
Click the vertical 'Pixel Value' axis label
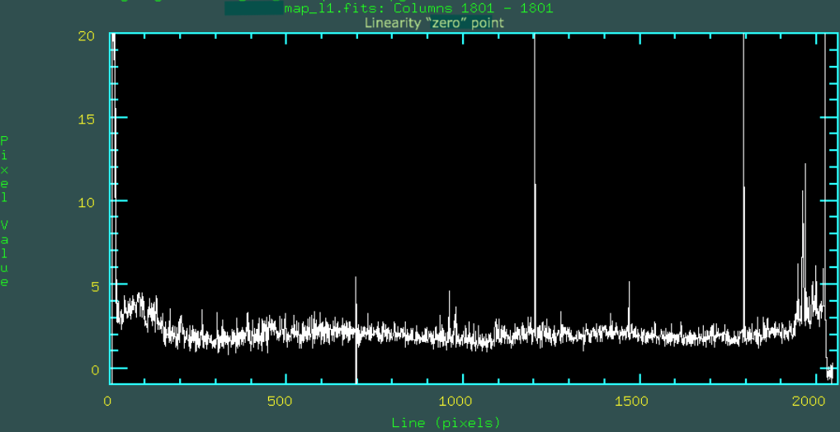click(x=4, y=211)
